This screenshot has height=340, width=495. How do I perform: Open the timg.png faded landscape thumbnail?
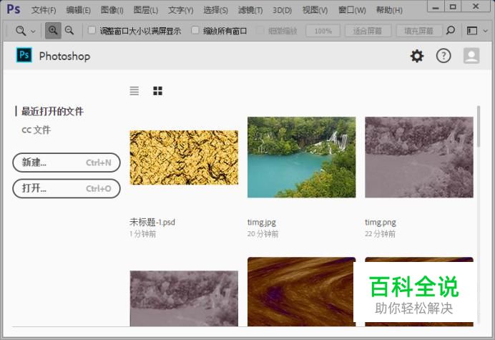pos(419,157)
